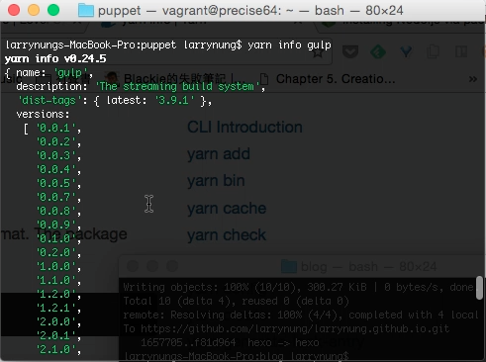Open the yarn add link

tap(219, 154)
